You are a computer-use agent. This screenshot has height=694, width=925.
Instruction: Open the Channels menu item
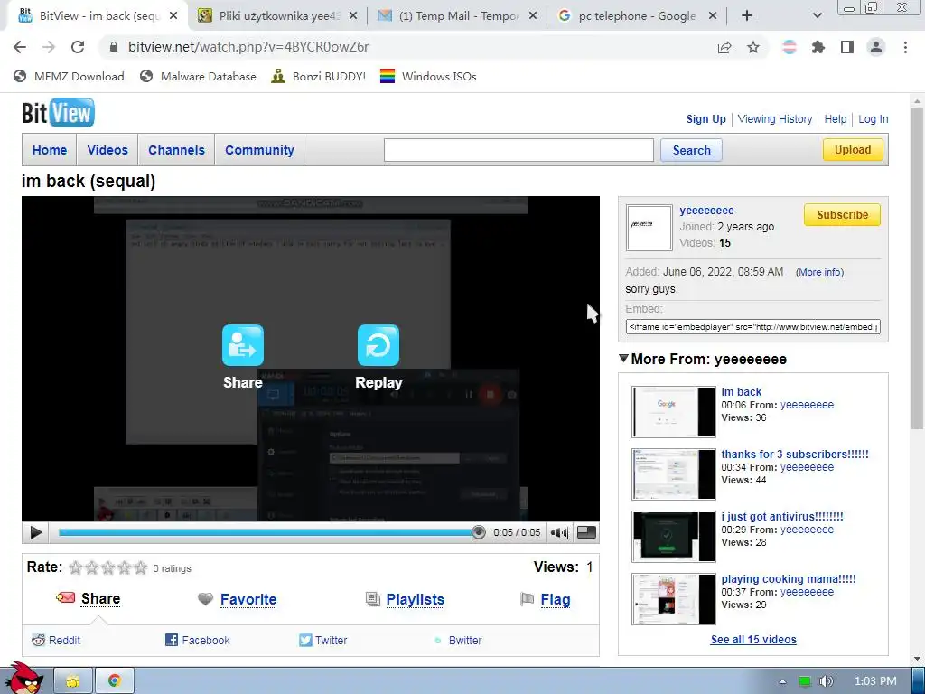[x=176, y=150]
